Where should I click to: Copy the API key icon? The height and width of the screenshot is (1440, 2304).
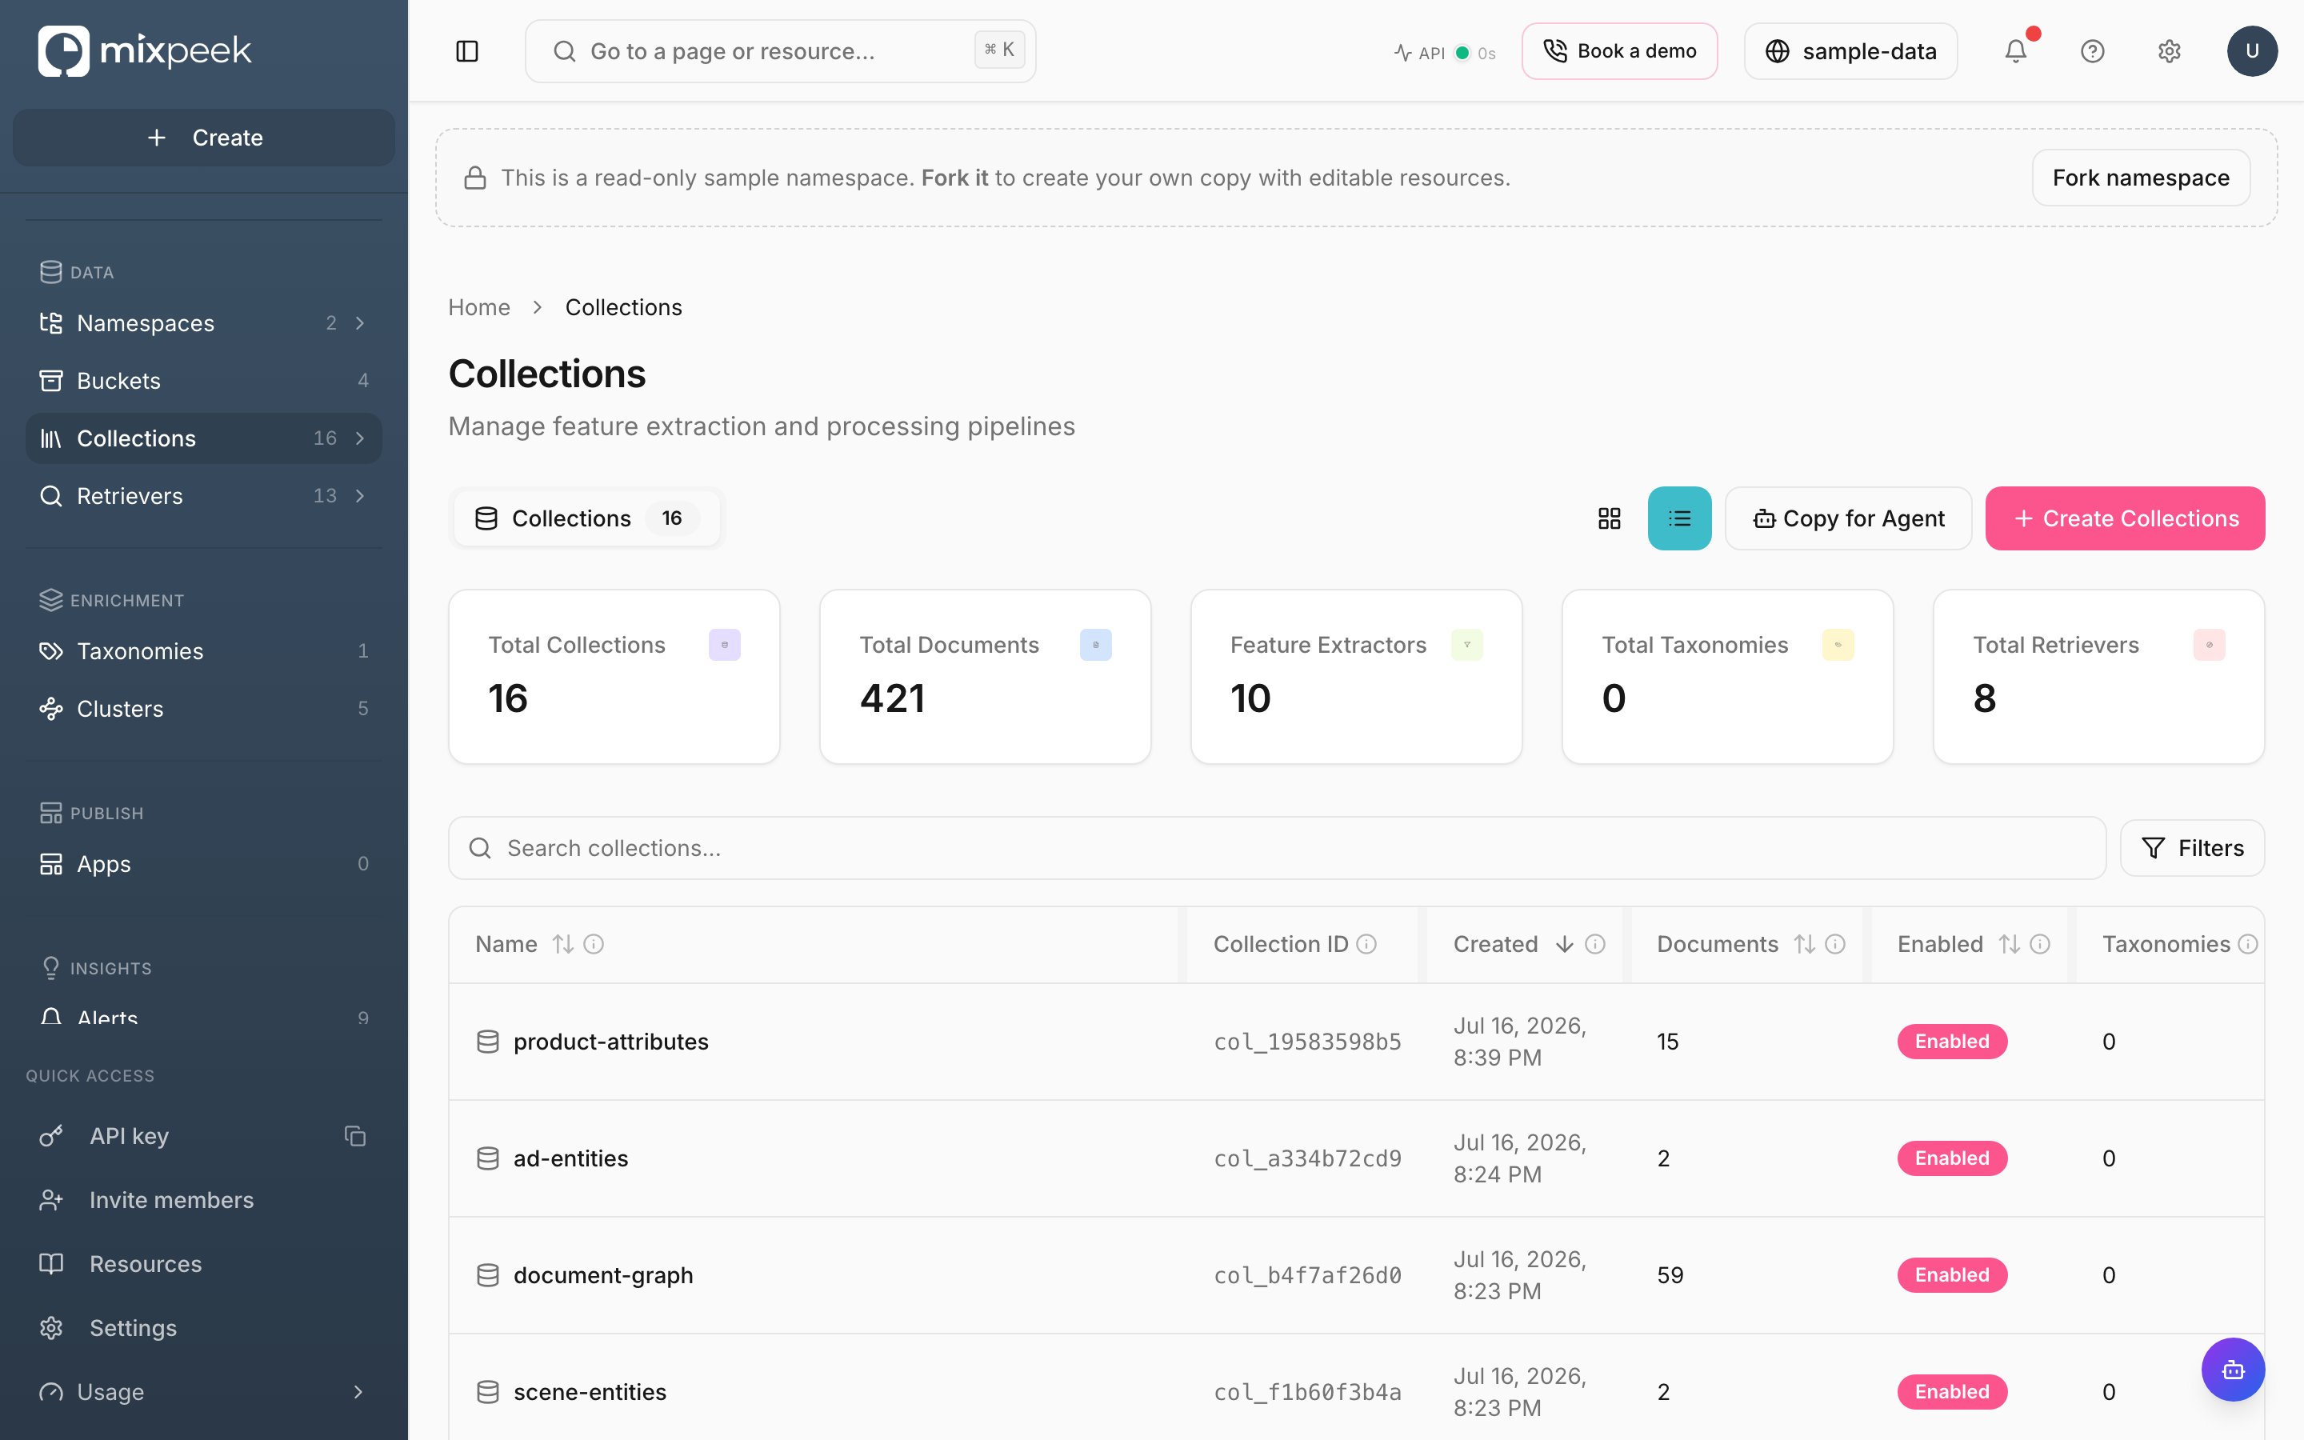355,1135
